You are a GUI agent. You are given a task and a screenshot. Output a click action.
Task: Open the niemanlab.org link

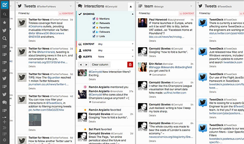48,62
